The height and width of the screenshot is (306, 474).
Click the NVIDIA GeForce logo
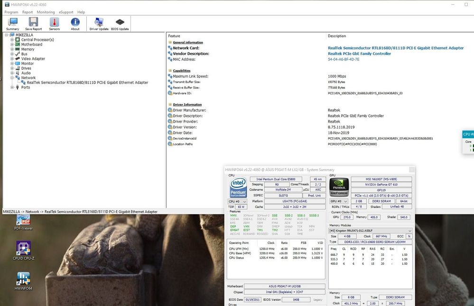pos(339,187)
